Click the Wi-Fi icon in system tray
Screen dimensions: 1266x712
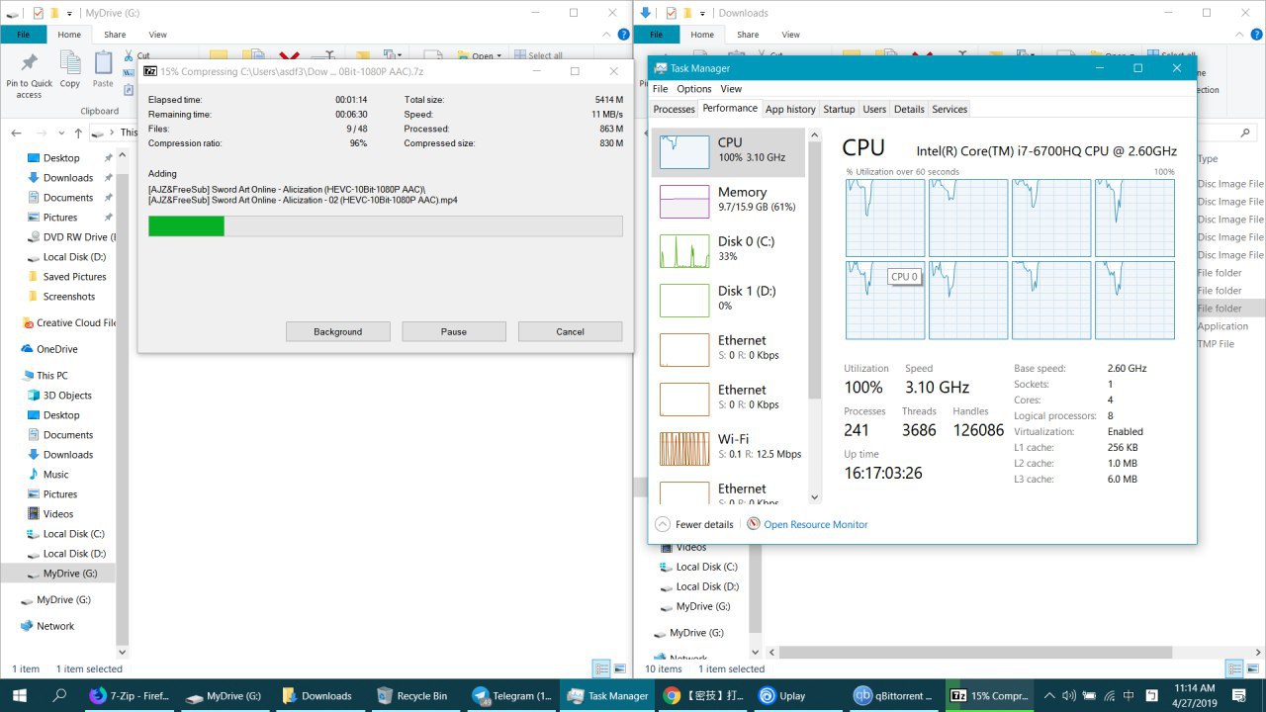tap(1110, 695)
